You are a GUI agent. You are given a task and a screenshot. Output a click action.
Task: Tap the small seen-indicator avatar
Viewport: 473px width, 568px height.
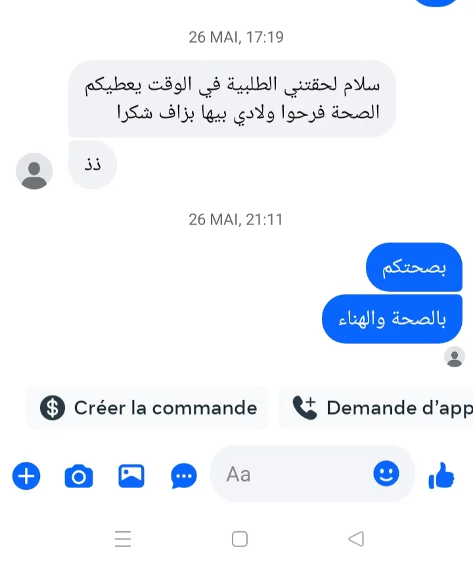tap(455, 357)
